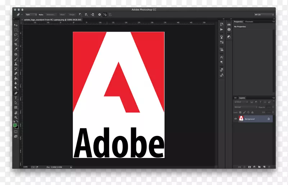Viewport: 288px width, 185px height.
Task: Select the History Brush tool
Action: [x=16, y=69]
